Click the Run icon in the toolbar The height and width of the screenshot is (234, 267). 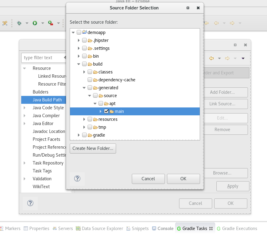(35, 23)
